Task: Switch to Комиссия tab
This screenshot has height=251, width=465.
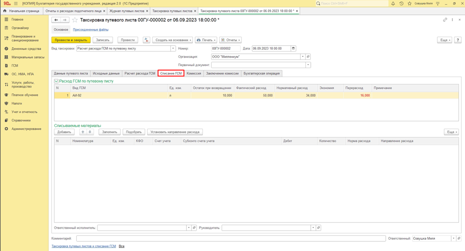Action: tap(194, 73)
